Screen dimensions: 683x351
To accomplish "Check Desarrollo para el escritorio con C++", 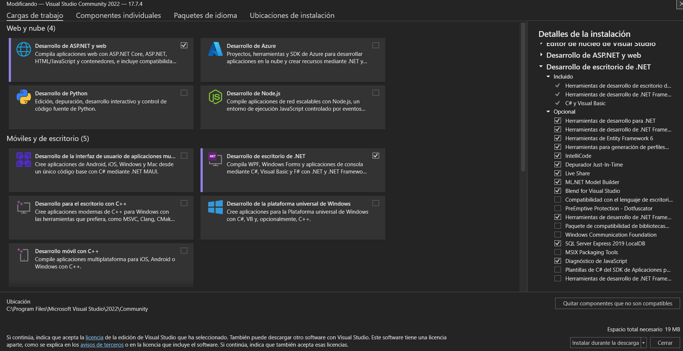I will [184, 203].
